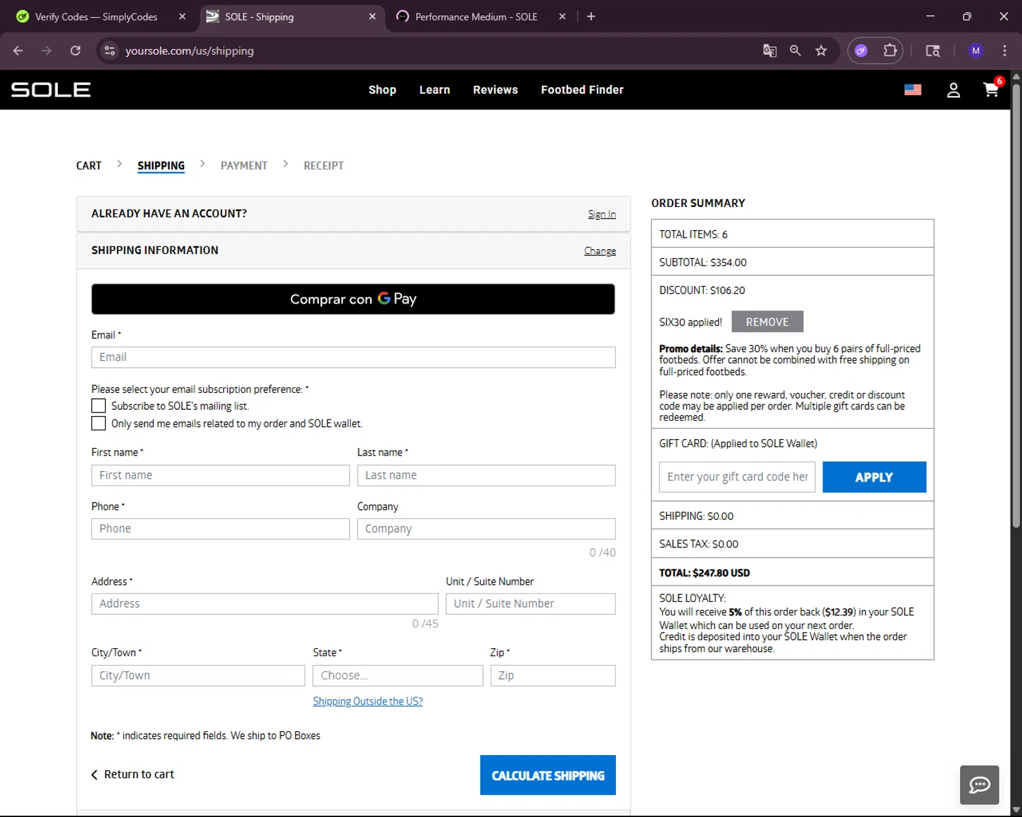Focus the Zip field

point(553,675)
